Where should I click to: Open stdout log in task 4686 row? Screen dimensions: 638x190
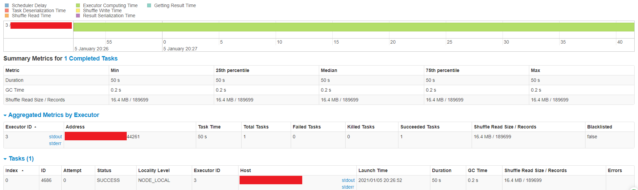click(348, 180)
